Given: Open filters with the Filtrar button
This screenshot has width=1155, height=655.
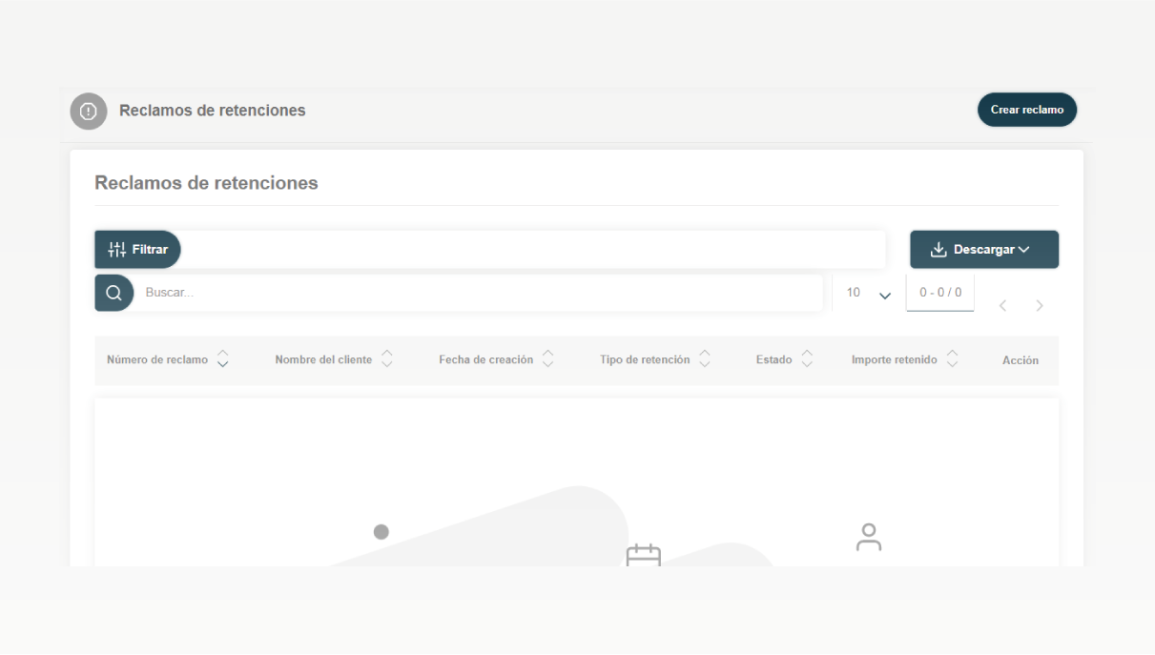Looking at the screenshot, I should click(x=138, y=250).
